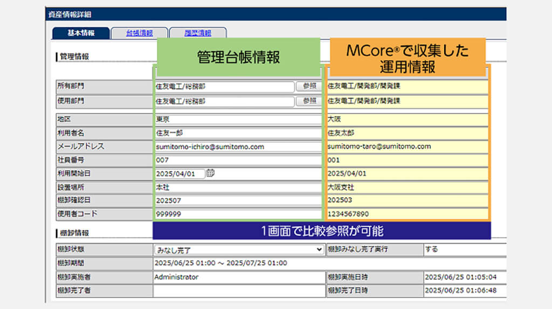Expand the 棚卸状態 dropdown

pyautogui.click(x=239, y=250)
